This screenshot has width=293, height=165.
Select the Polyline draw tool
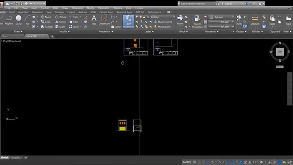pyautogui.click(x=9, y=20)
